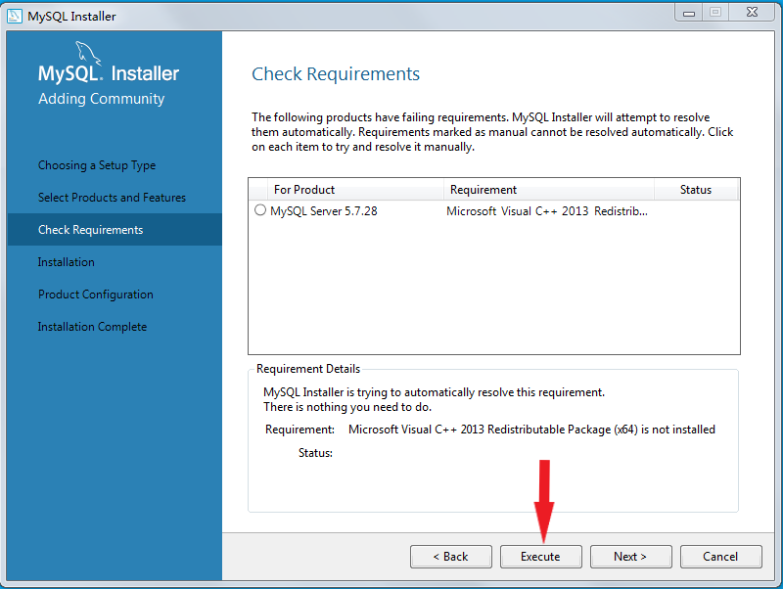Click the Check Requirements page heading
Viewport: 783px width, 589px height.
pos(336,74)
